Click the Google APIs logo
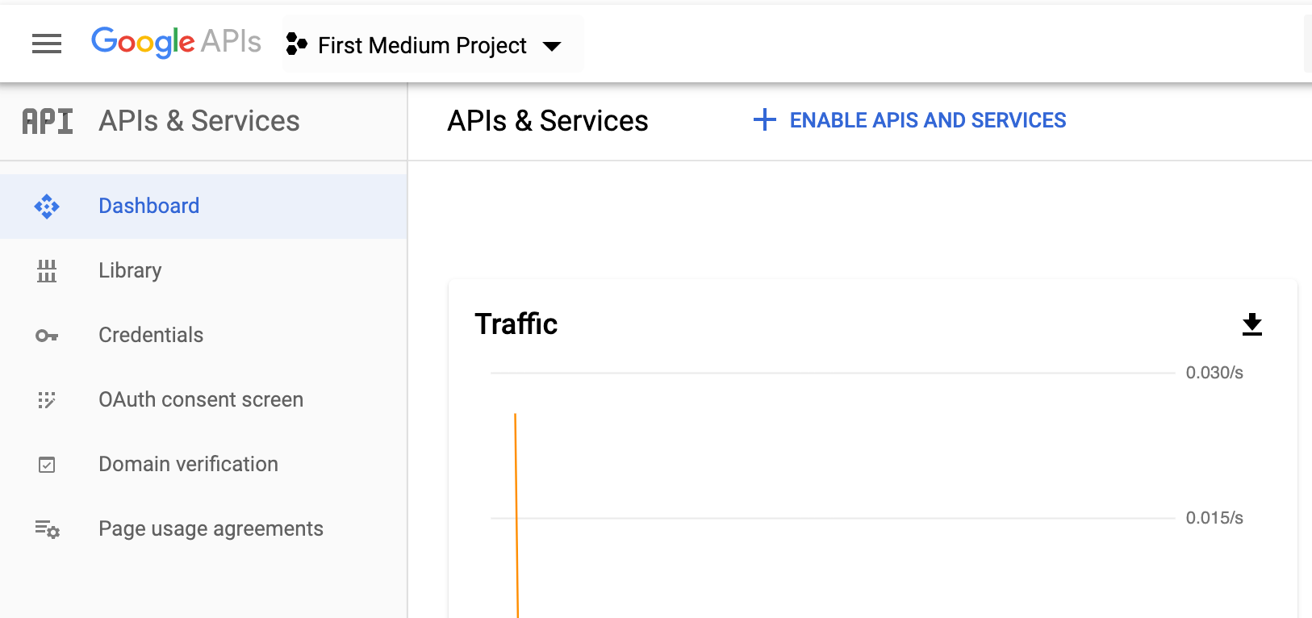 click(176, 42)
